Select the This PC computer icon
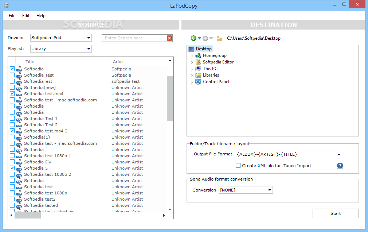 pyautogui.click(x=198, y=69)
